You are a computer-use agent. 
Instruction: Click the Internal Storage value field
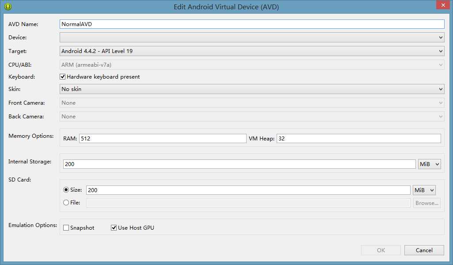(239, 164)
